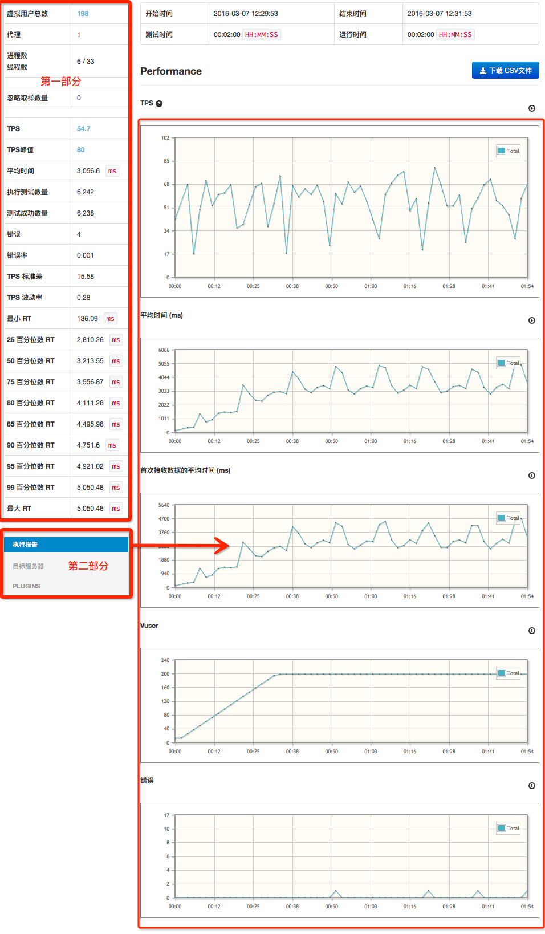Click the info icon for 首次接收数据的平均时间 chart
This screenshot has width=545, height=934.
(x=532, y=476)
